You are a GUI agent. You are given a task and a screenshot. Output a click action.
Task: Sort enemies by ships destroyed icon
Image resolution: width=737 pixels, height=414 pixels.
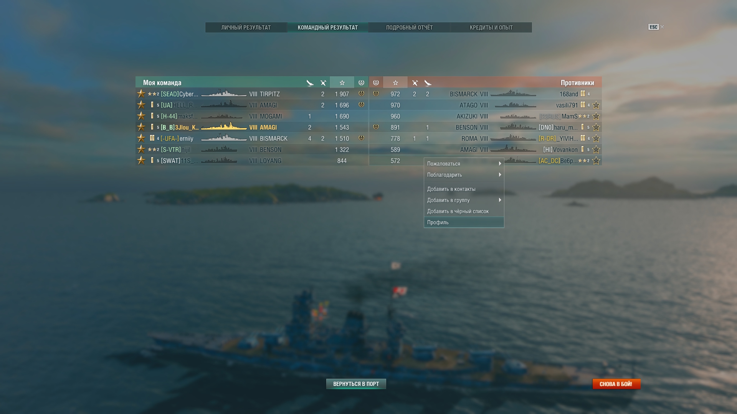coord(415,83)
